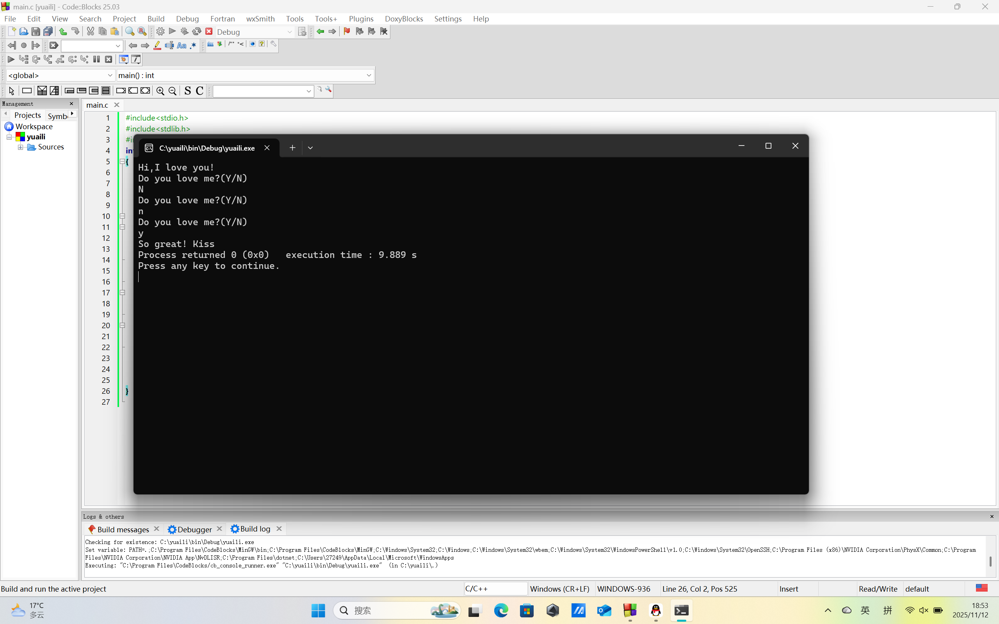Open the main() : int function dropdown
Image resolution: width=999 pixels, height=624 pixels.
point(369,76)
